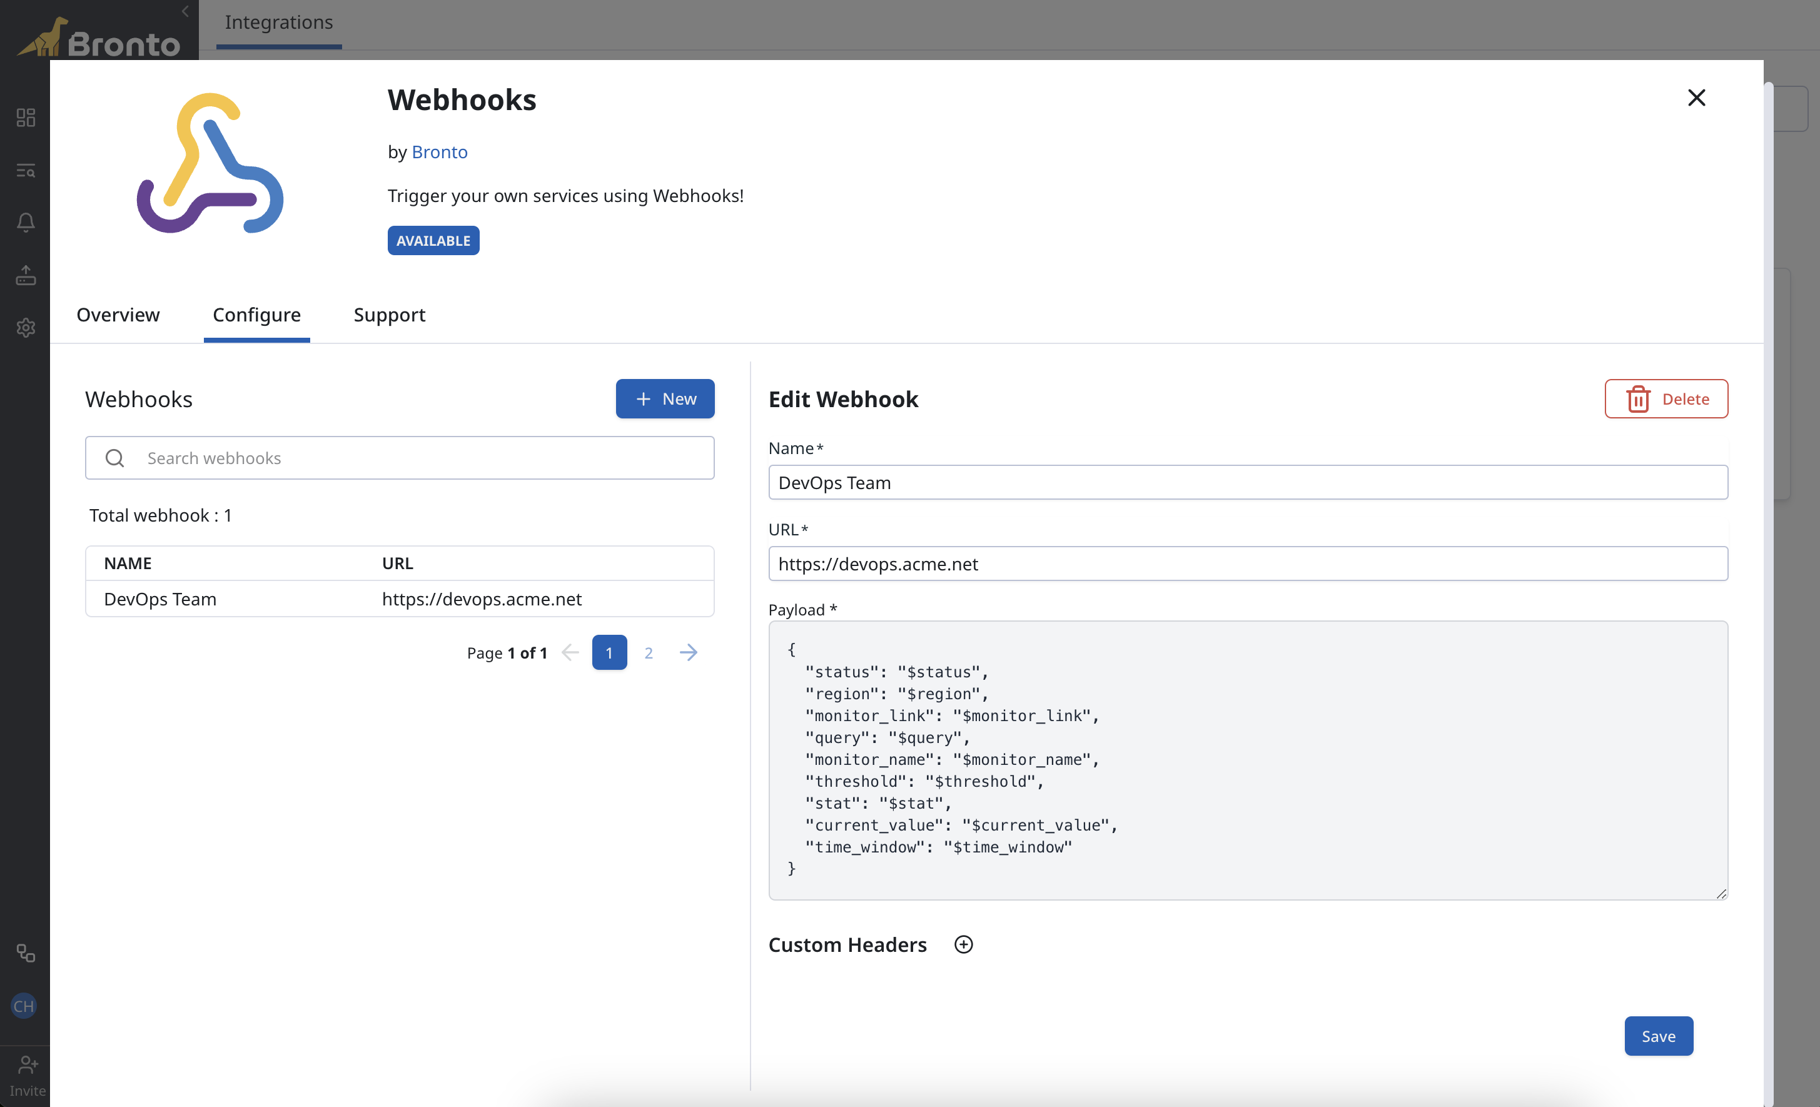Switch to the Configure tab
This screenshot has width=1820, height=1107.
click(x=256, y=315)
